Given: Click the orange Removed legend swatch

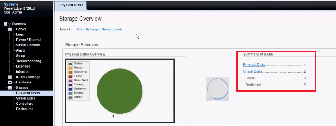Looking at the screenshot, I should 70,72.
